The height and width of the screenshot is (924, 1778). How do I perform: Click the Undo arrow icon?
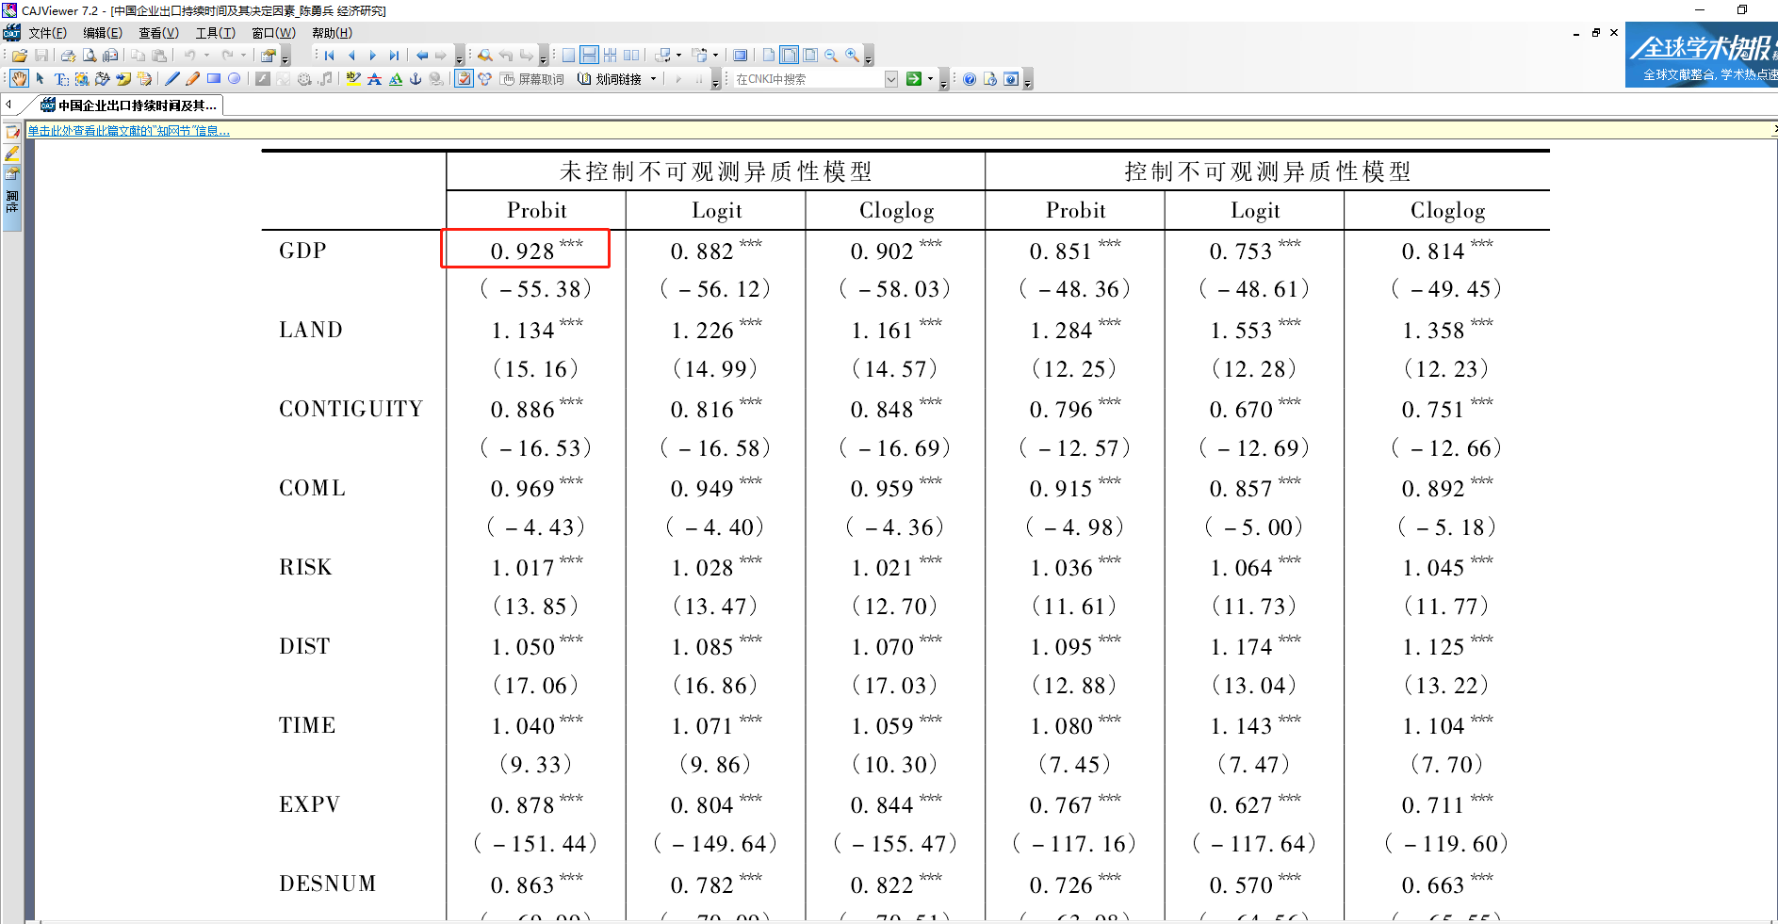189,56
